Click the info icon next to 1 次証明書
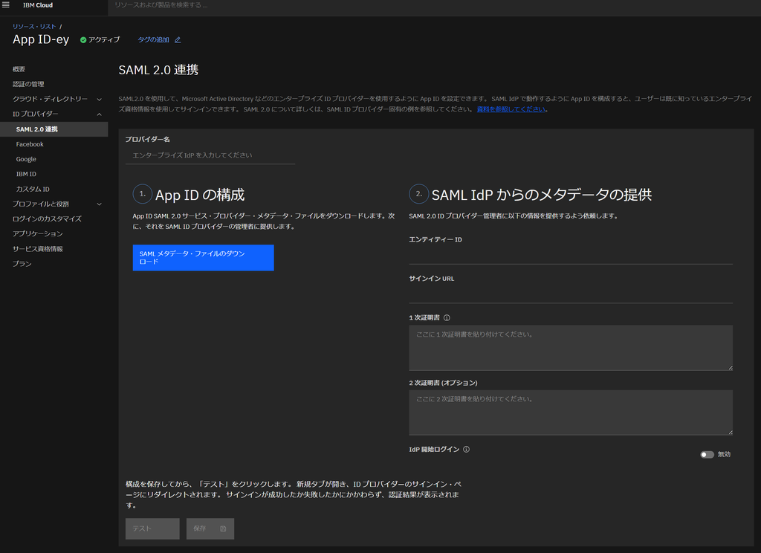 coord(447,318)
